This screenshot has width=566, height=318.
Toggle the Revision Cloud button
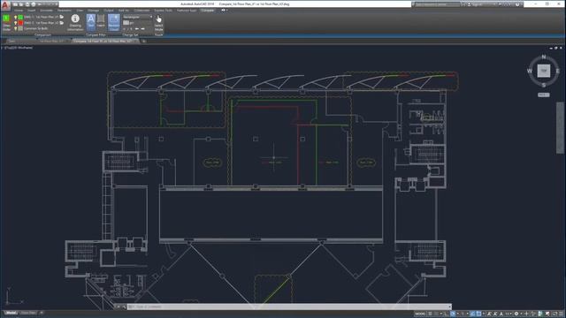click(114, 22)
